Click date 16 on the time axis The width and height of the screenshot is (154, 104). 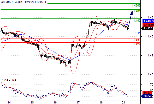55,102
